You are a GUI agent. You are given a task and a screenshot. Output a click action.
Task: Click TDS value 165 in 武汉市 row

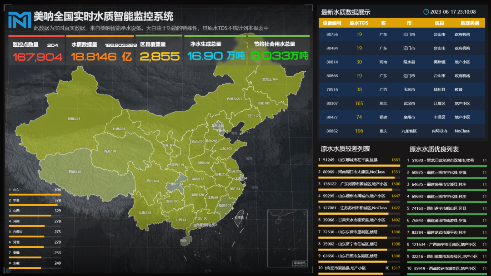[x=359, y=103]
